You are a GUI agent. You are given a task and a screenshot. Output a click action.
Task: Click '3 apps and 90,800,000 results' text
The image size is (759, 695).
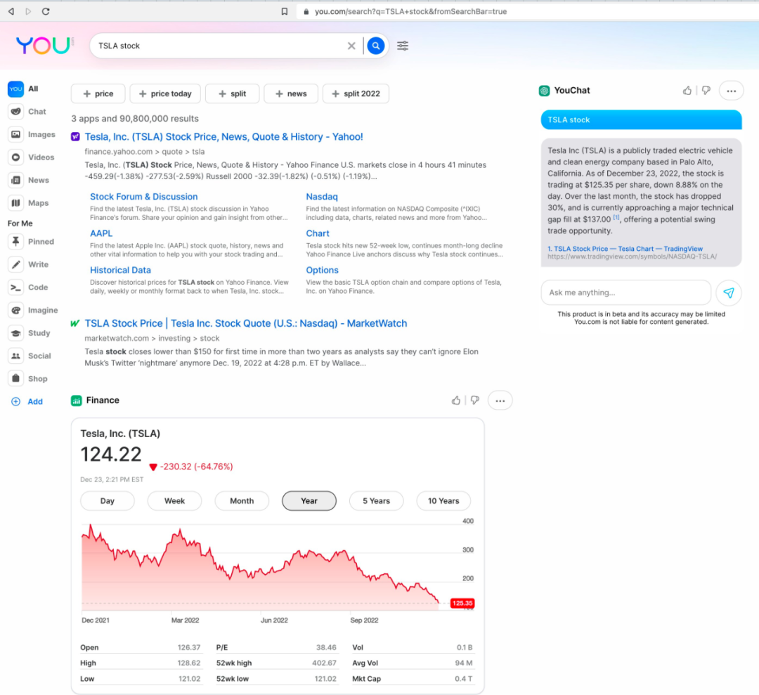[x=135, y=119]
